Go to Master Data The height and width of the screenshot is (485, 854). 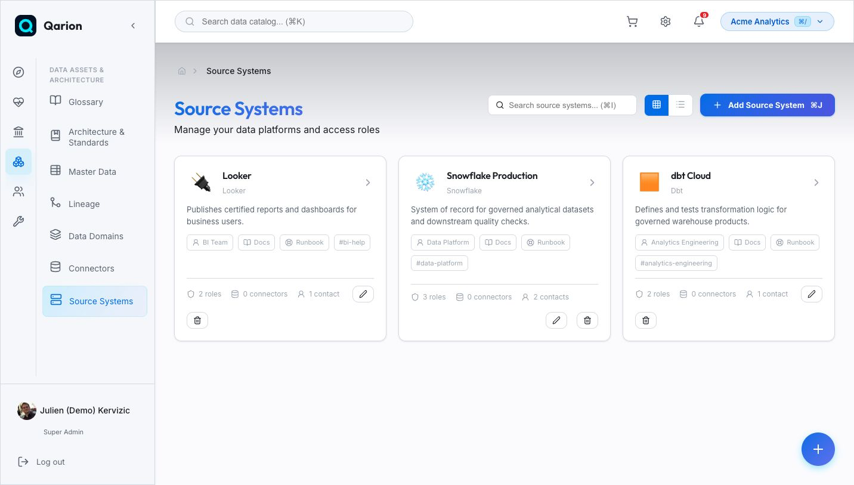(95, 171)
